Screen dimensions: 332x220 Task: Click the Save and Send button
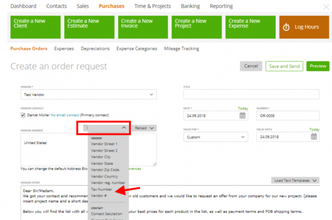[x=284, y=66]
